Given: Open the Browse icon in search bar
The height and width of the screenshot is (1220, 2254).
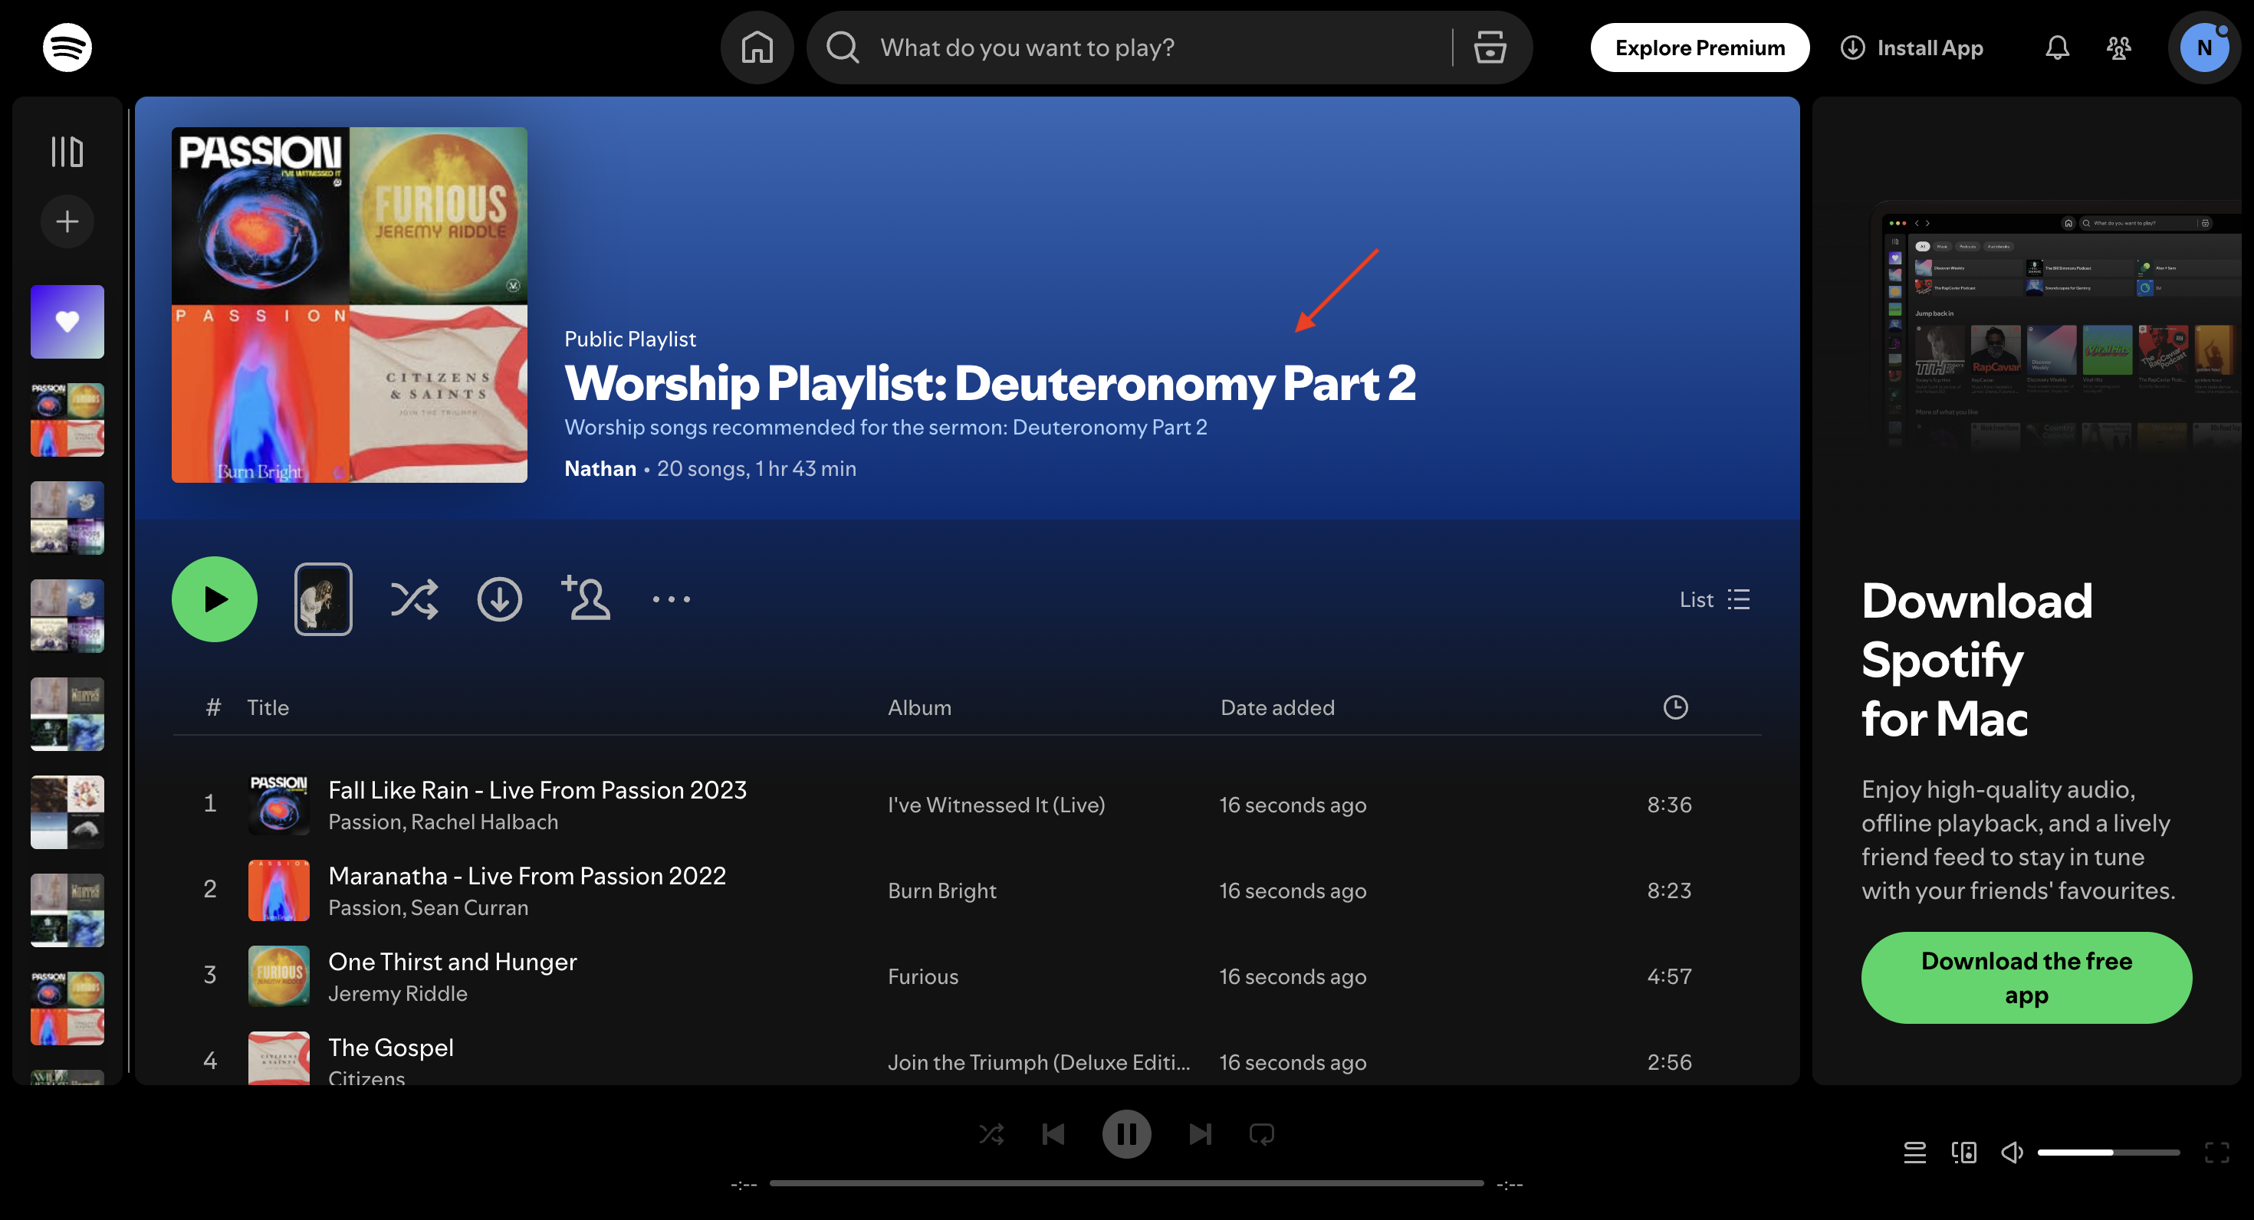Looking at the screenshot, I should pyautogui.click(x=1489, y=48).
